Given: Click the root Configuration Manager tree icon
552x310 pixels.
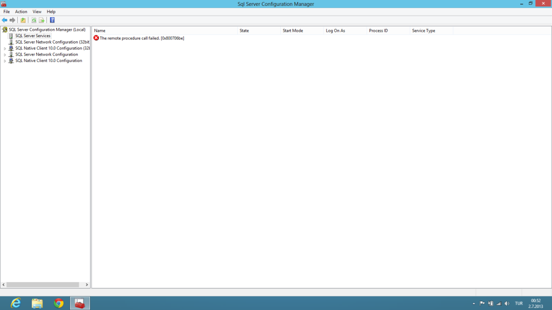Looking at the screenshot, I should pos(4,30).
